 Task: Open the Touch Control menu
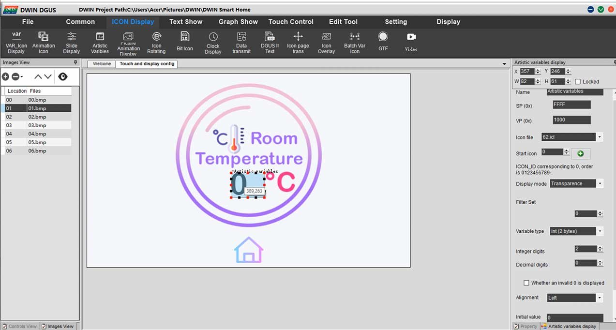(x=291, y=21)
